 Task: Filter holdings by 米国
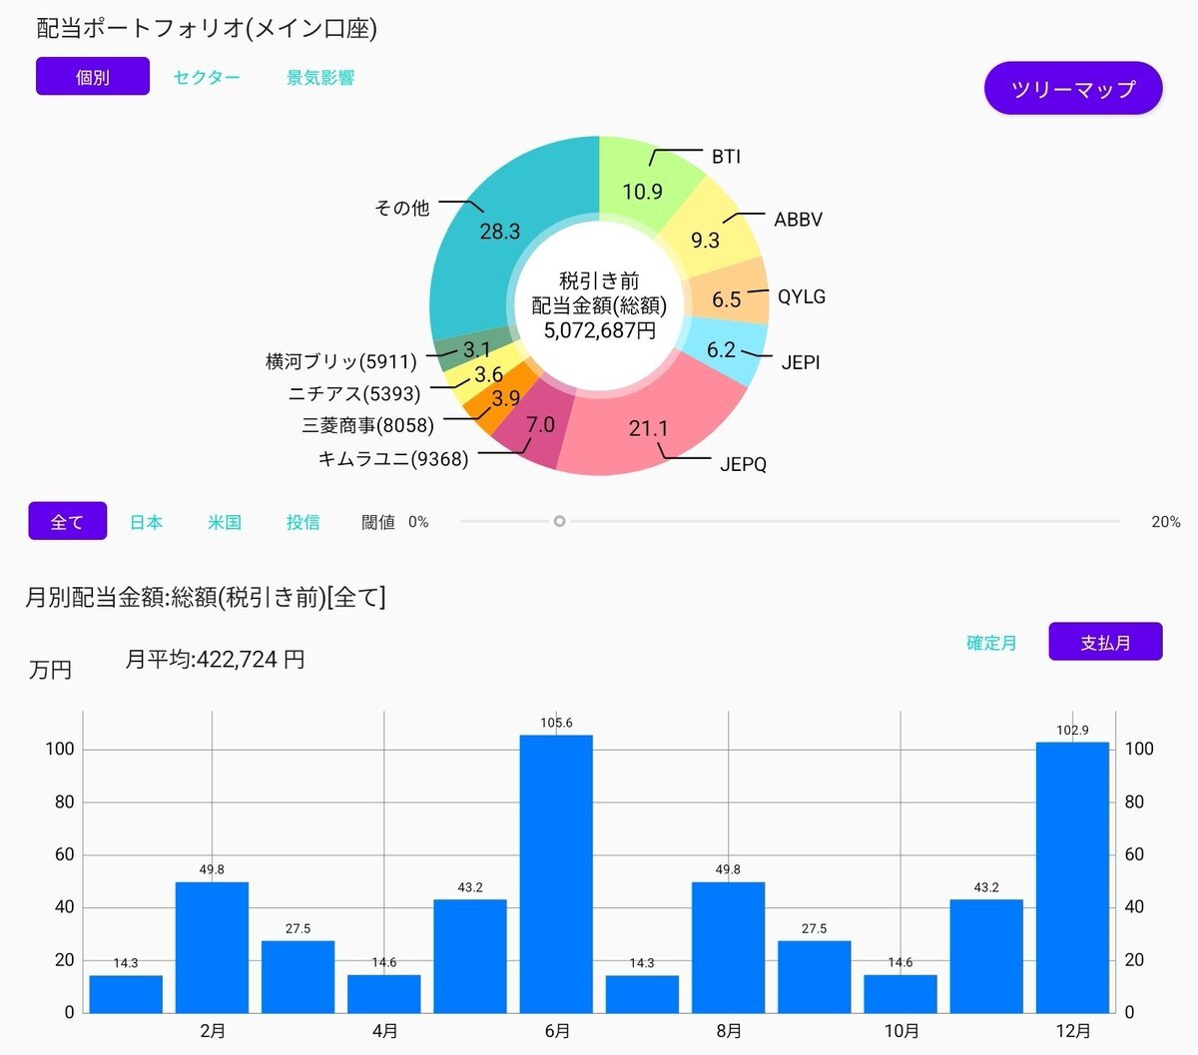point(225,522)
